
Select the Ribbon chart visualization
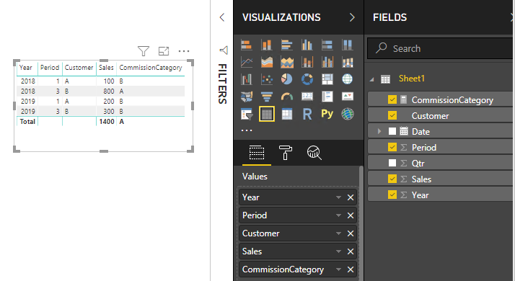[x=348, y=62]
